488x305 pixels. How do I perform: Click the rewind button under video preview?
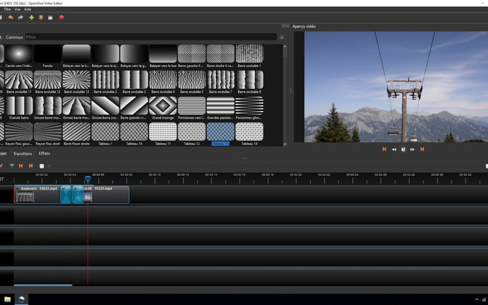tap(394, 149)
